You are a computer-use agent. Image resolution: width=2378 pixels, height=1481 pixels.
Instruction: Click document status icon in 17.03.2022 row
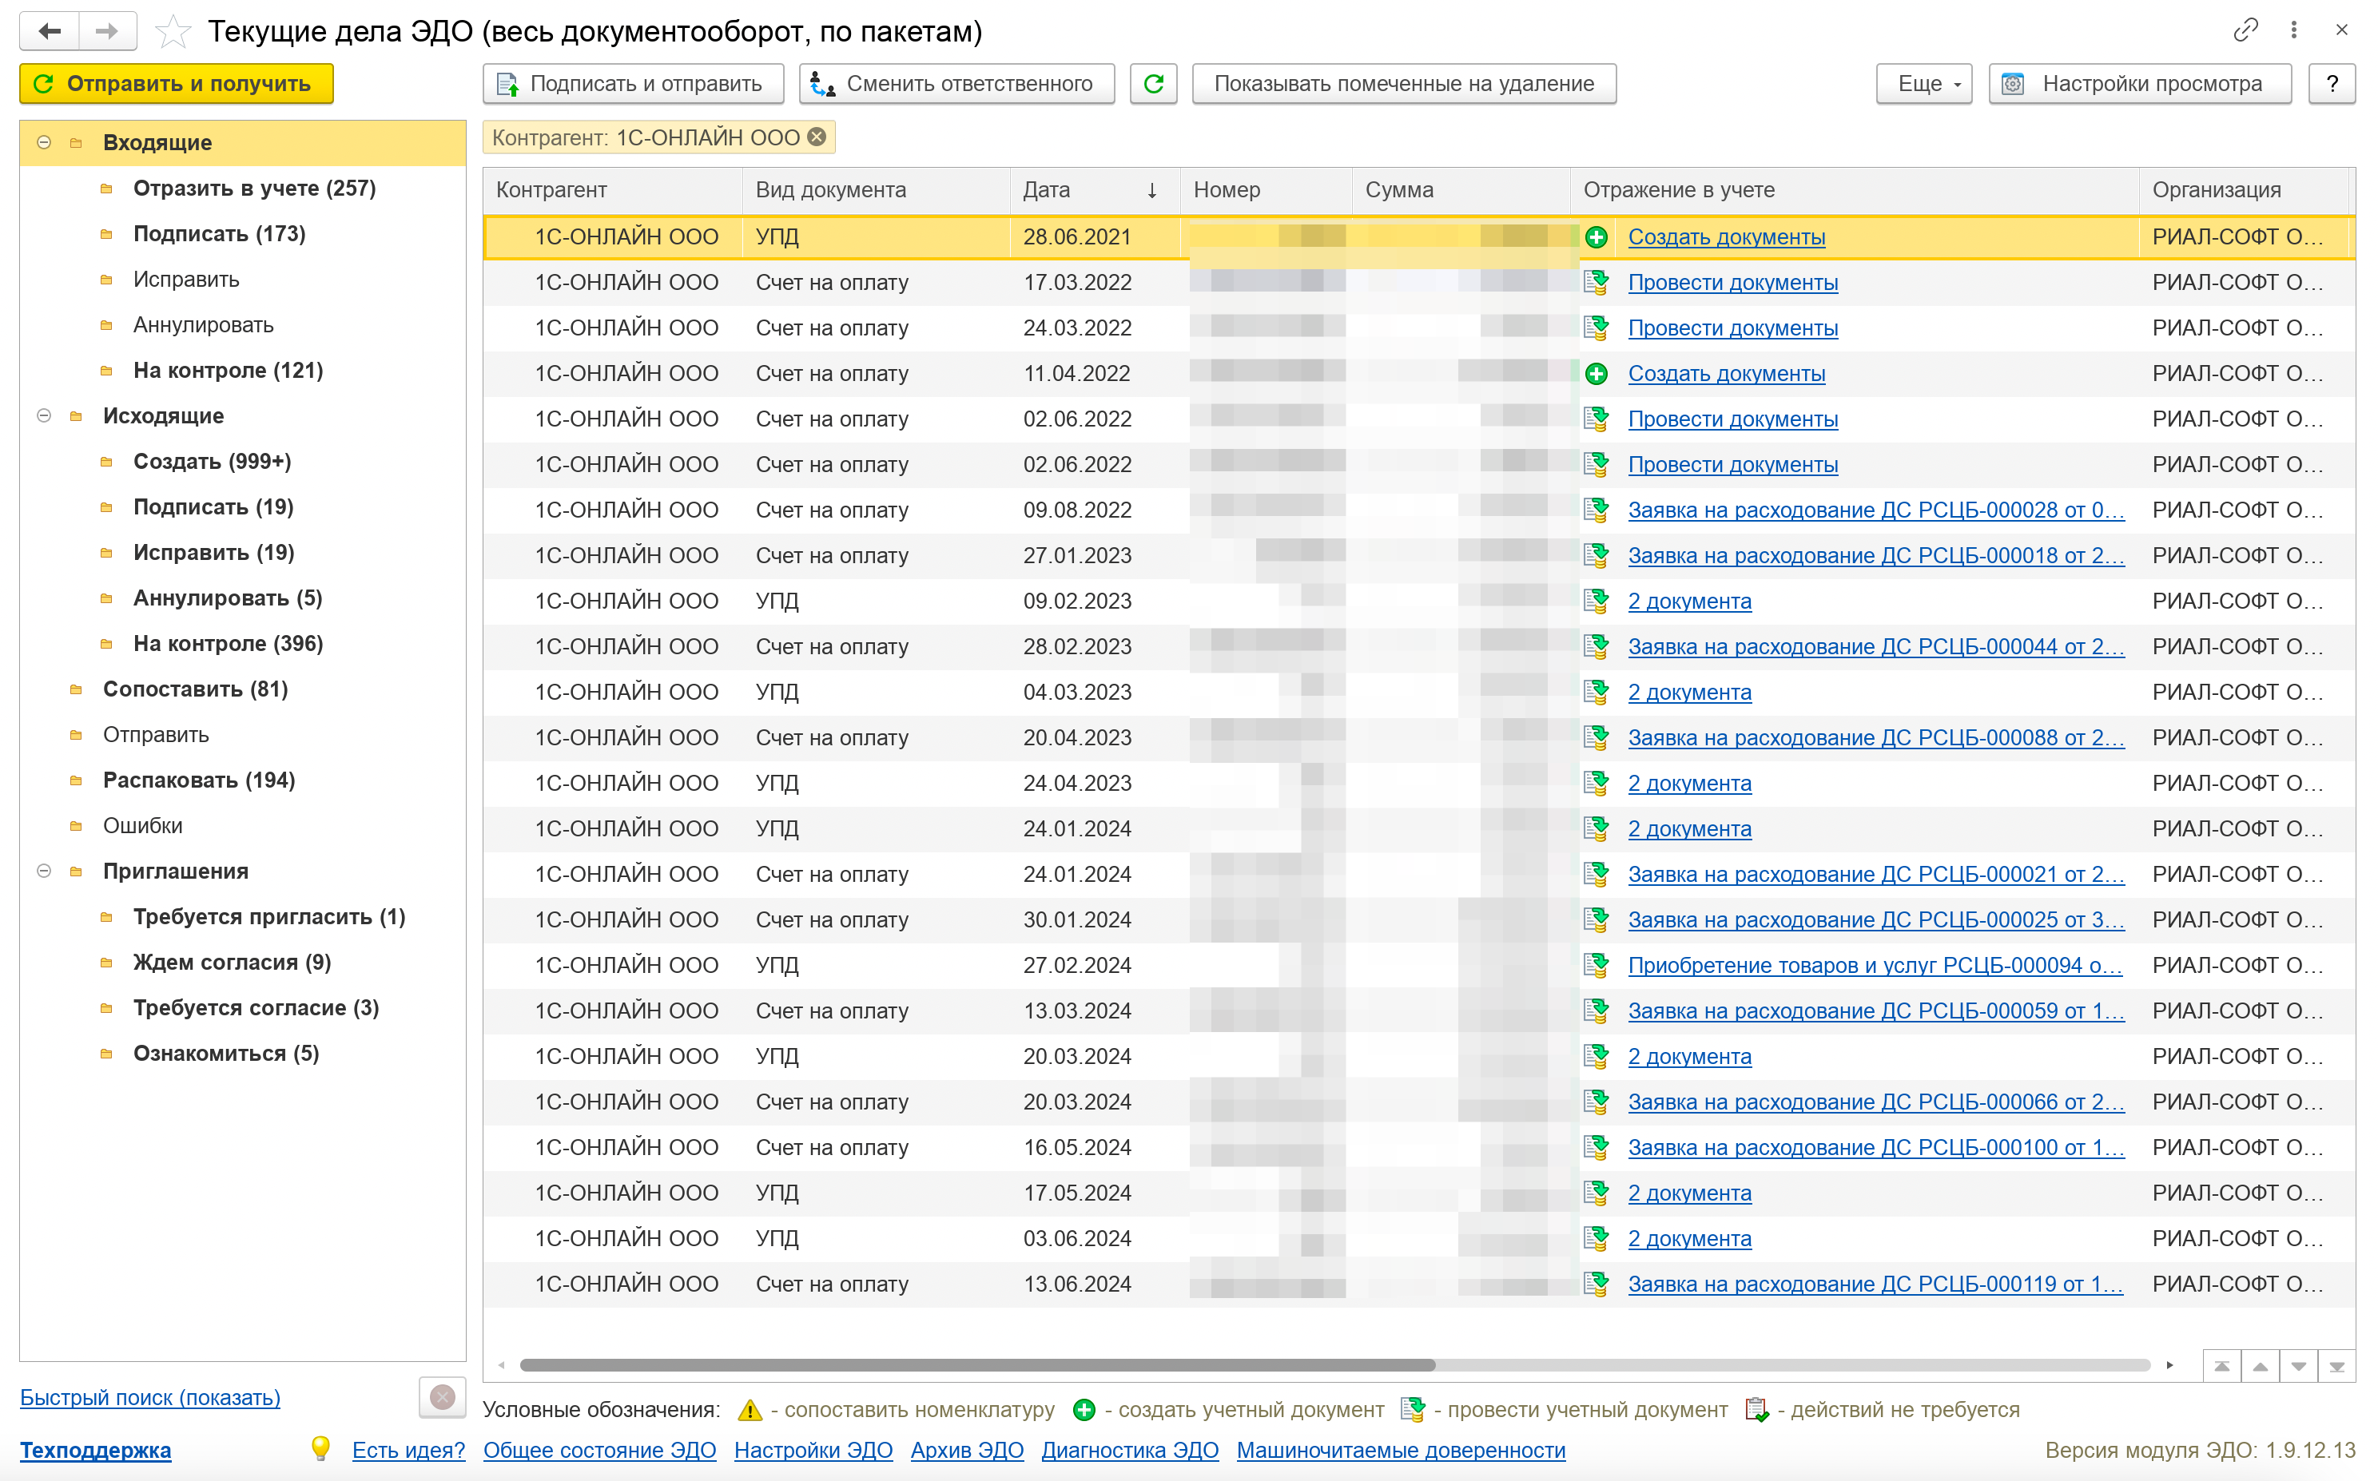pos(1596,282)
